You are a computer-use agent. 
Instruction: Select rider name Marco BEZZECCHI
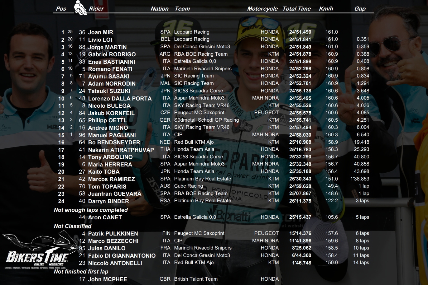(113, 241)
